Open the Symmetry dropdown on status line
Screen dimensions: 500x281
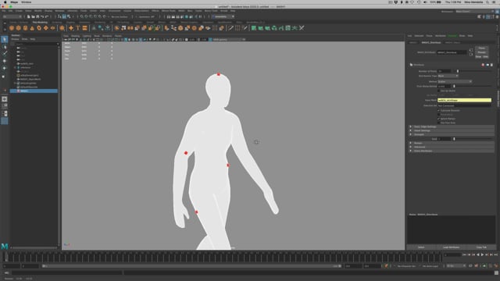tap(146, 16)
